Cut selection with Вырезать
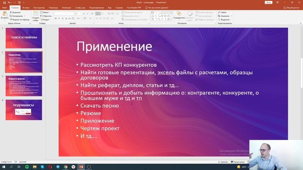Screen dimensions: 303x170 [15, 12]
